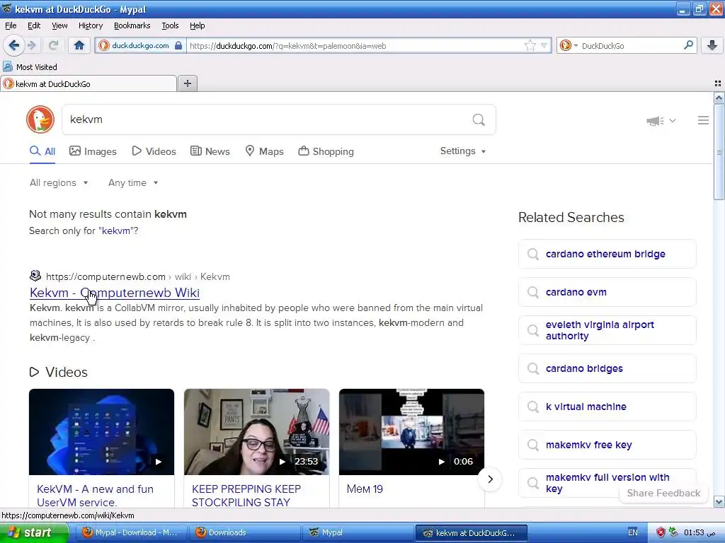Expand the Settings dropdown
The image size is (725, 543).
463,151
